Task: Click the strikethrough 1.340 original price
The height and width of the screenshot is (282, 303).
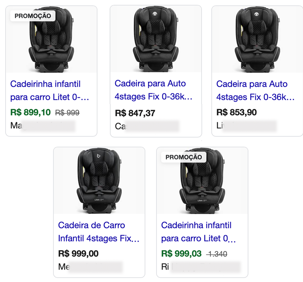Action: [217, 254]
